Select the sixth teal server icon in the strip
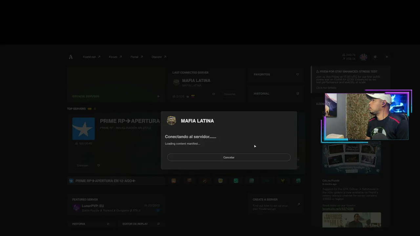The height and width of the screenshot is (236, 420). click(251, 181)
